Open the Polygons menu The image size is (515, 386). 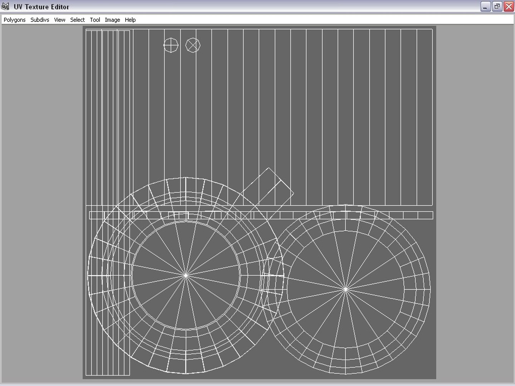tap(15, 20)
